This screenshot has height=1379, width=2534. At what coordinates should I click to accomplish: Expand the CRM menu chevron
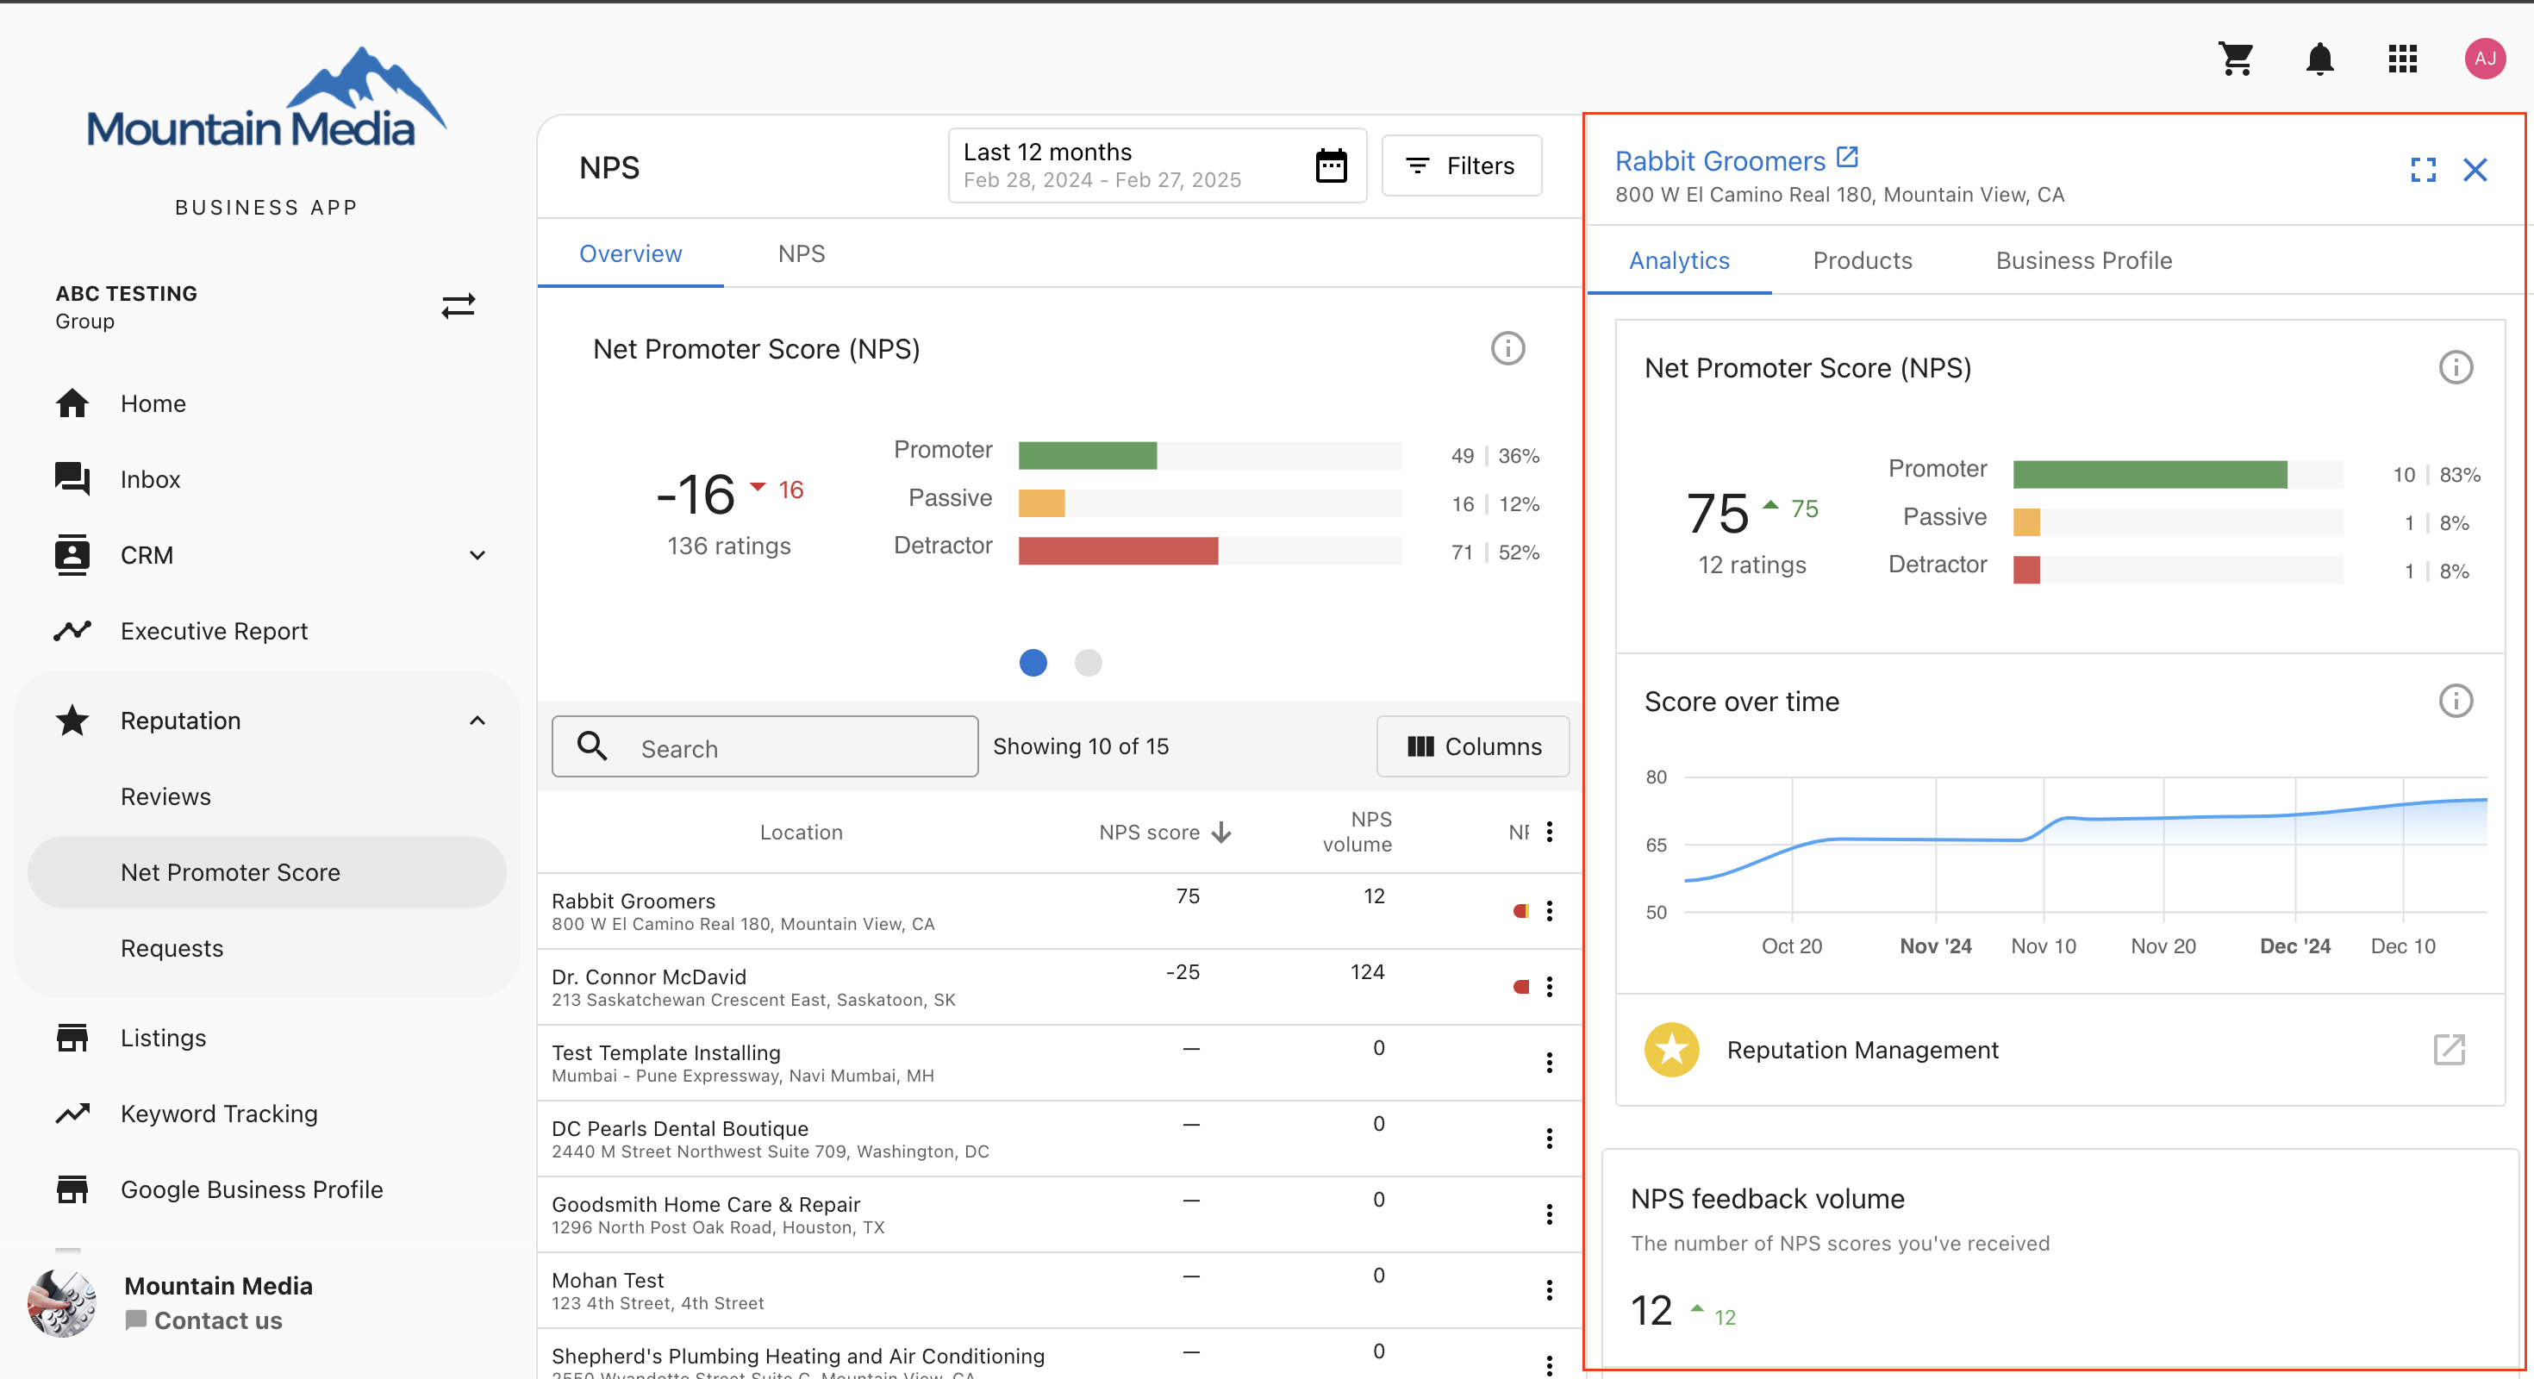[x=477, y=556]
